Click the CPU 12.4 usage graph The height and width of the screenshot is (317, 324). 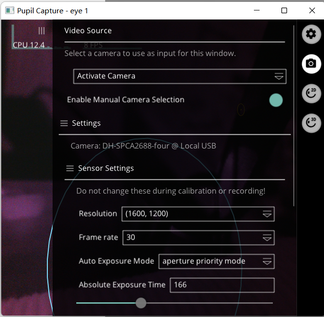[28, 37]
